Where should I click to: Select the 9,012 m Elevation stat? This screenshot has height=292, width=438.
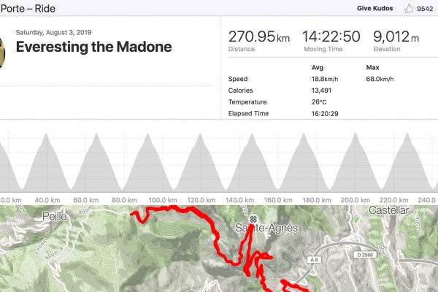click(395, 40)
